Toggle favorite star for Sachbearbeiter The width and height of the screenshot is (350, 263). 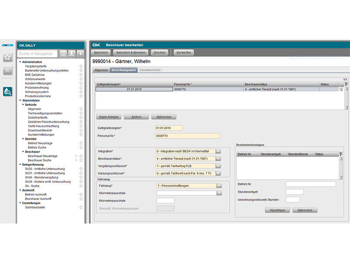point(81,207)
